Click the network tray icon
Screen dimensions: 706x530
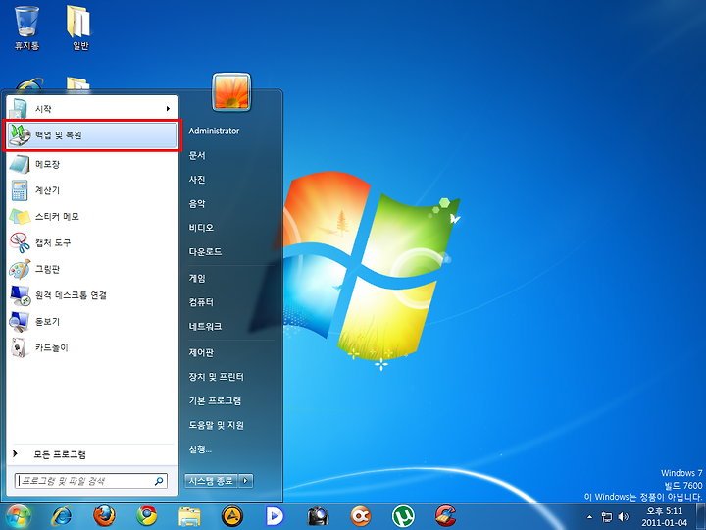point(607,517)
